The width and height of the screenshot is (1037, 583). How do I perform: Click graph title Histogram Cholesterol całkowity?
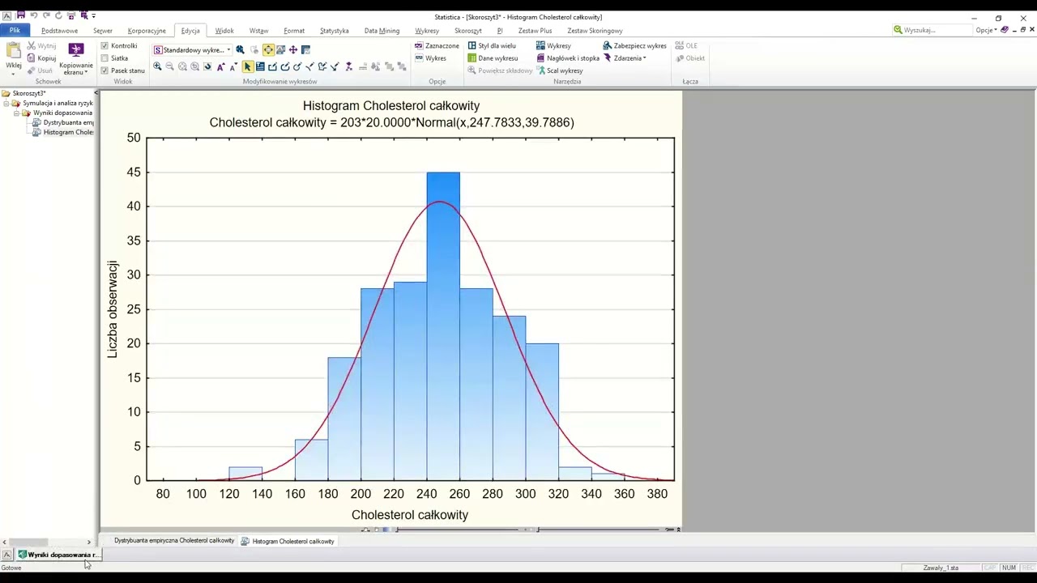391,105
